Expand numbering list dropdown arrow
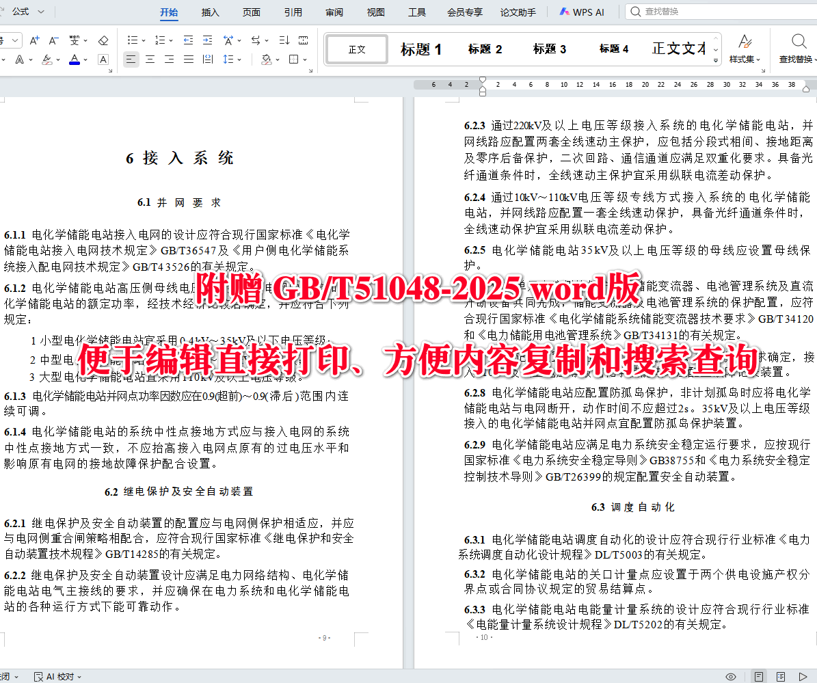817x683 pixels. pos(171,40)
